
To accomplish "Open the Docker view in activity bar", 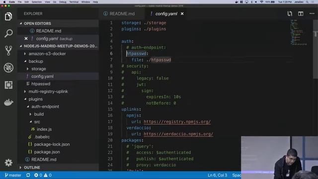I will click(8, 102).
